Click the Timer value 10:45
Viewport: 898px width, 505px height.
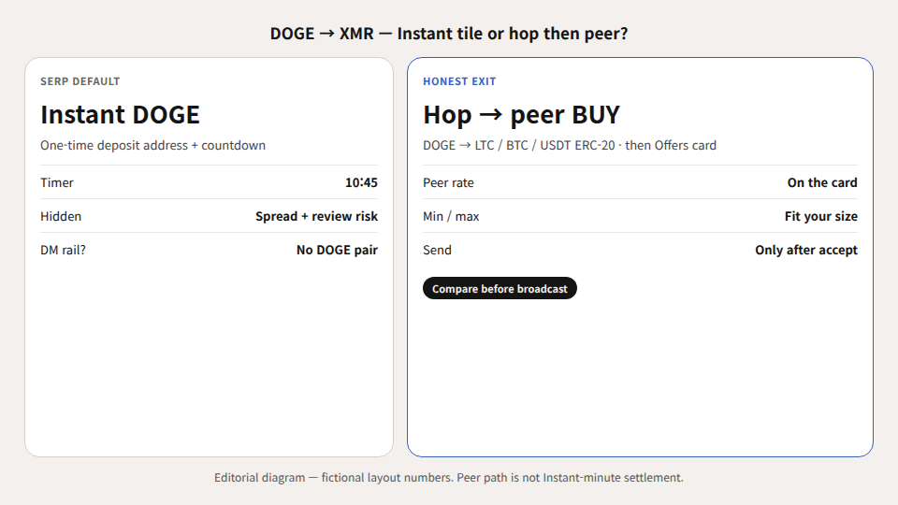tap(361, 182)
